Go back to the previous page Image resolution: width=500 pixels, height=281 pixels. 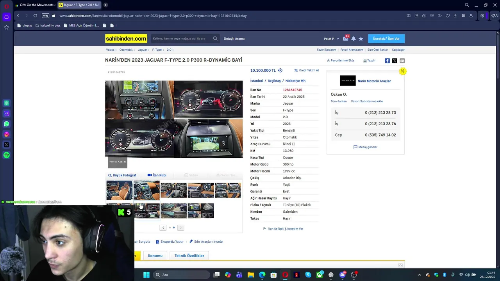tap(18, 16)
